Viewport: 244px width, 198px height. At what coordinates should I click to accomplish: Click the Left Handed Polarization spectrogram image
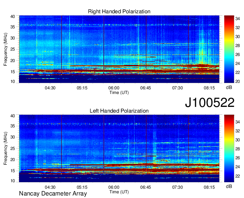[x=119, y=148]
